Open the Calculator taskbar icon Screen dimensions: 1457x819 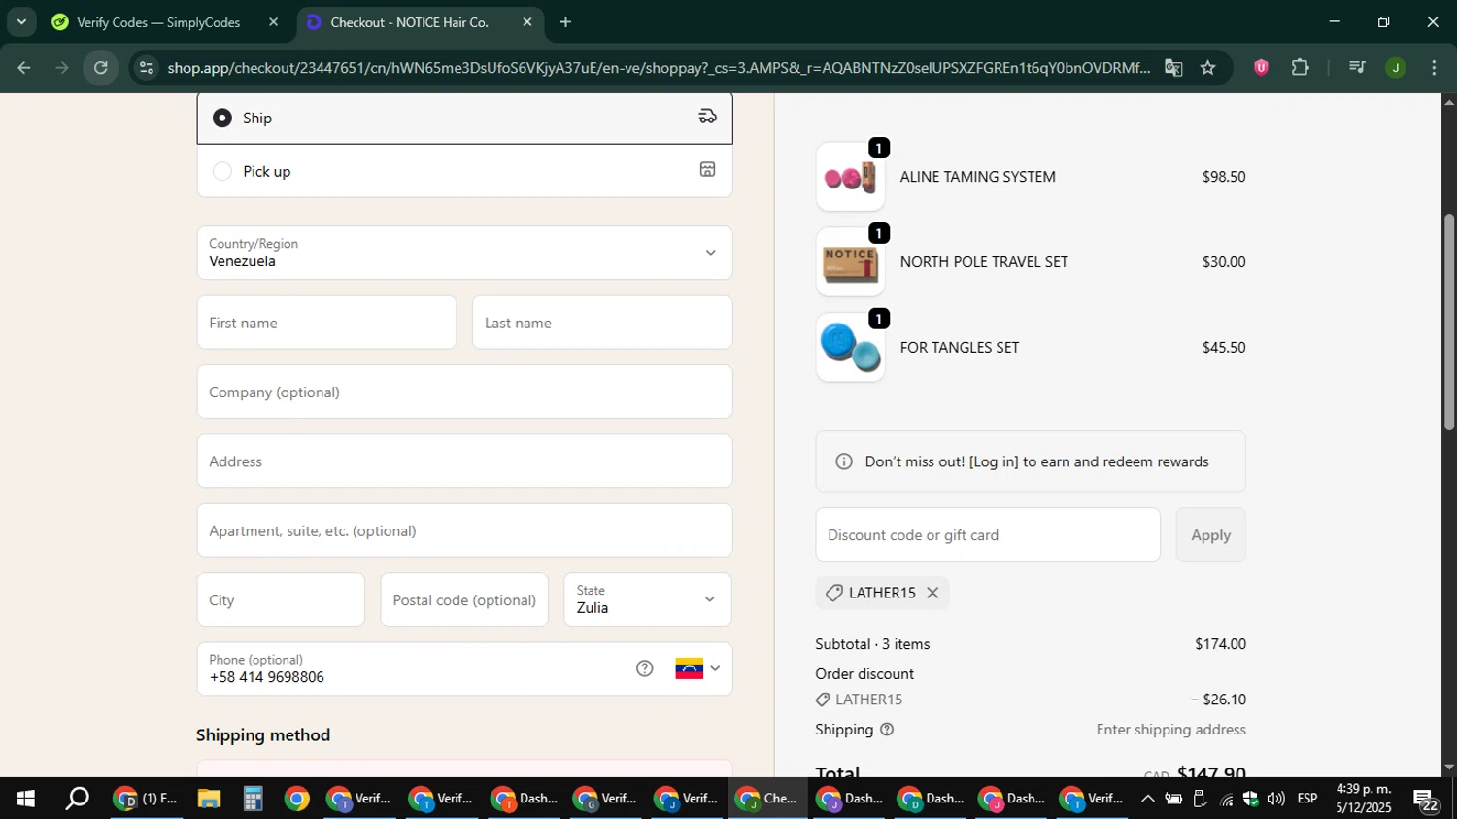point(253,799)
